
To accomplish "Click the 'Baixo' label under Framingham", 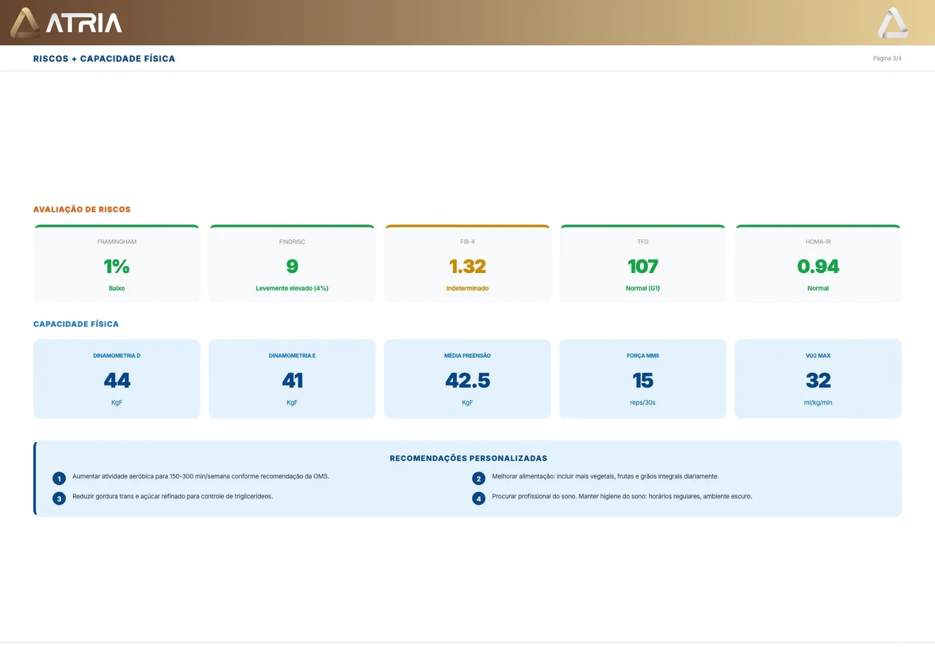I will pyautogui.click(x=117, y=288).
